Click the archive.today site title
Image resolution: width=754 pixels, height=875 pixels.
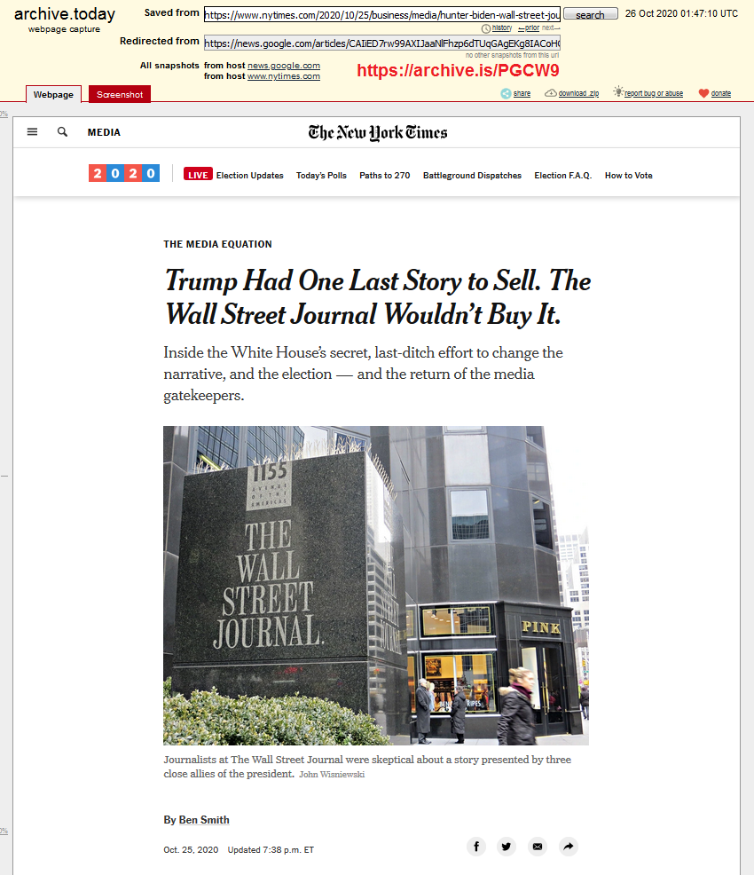(x=65, y=14)
